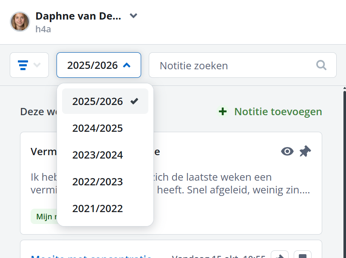Screen dimensions: 346x258
Task: Click the share arrow icon on second note
Action: (x=280, y=256)
